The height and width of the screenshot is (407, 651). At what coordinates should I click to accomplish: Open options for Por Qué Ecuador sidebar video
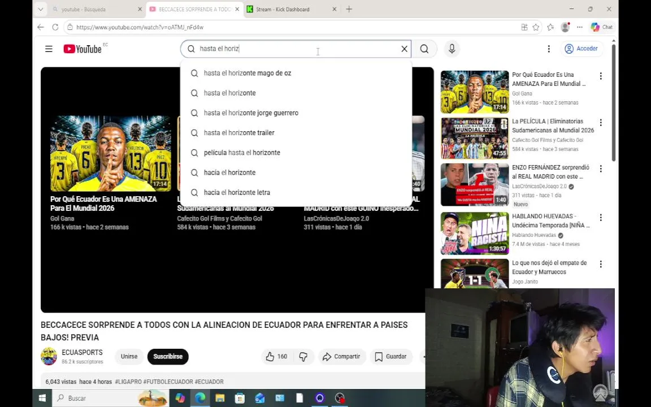[600, 76]
